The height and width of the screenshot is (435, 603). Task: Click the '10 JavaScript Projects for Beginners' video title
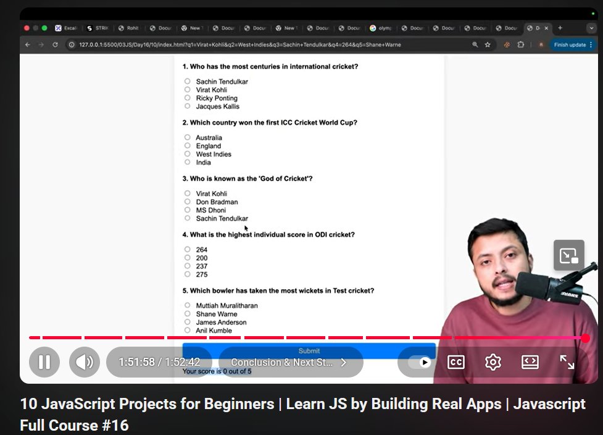pyautogui.click(x=302, y=414)
